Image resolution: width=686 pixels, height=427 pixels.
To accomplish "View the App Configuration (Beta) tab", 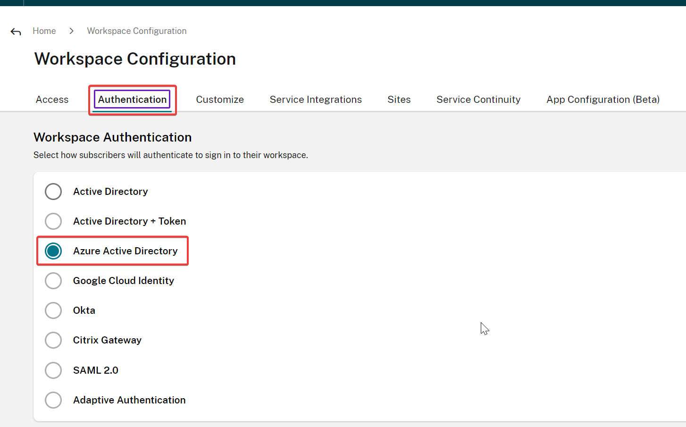I will (602, 100).
